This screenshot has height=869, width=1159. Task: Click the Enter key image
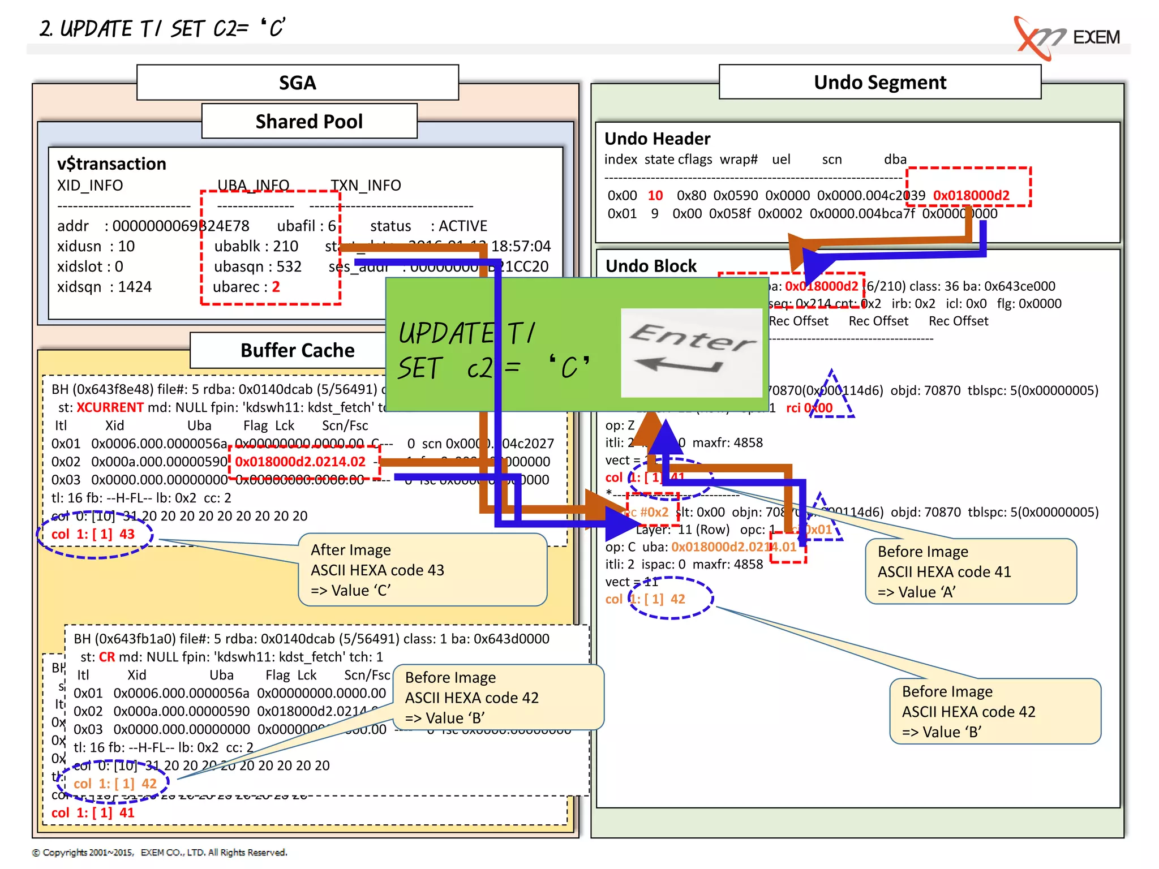691,352
